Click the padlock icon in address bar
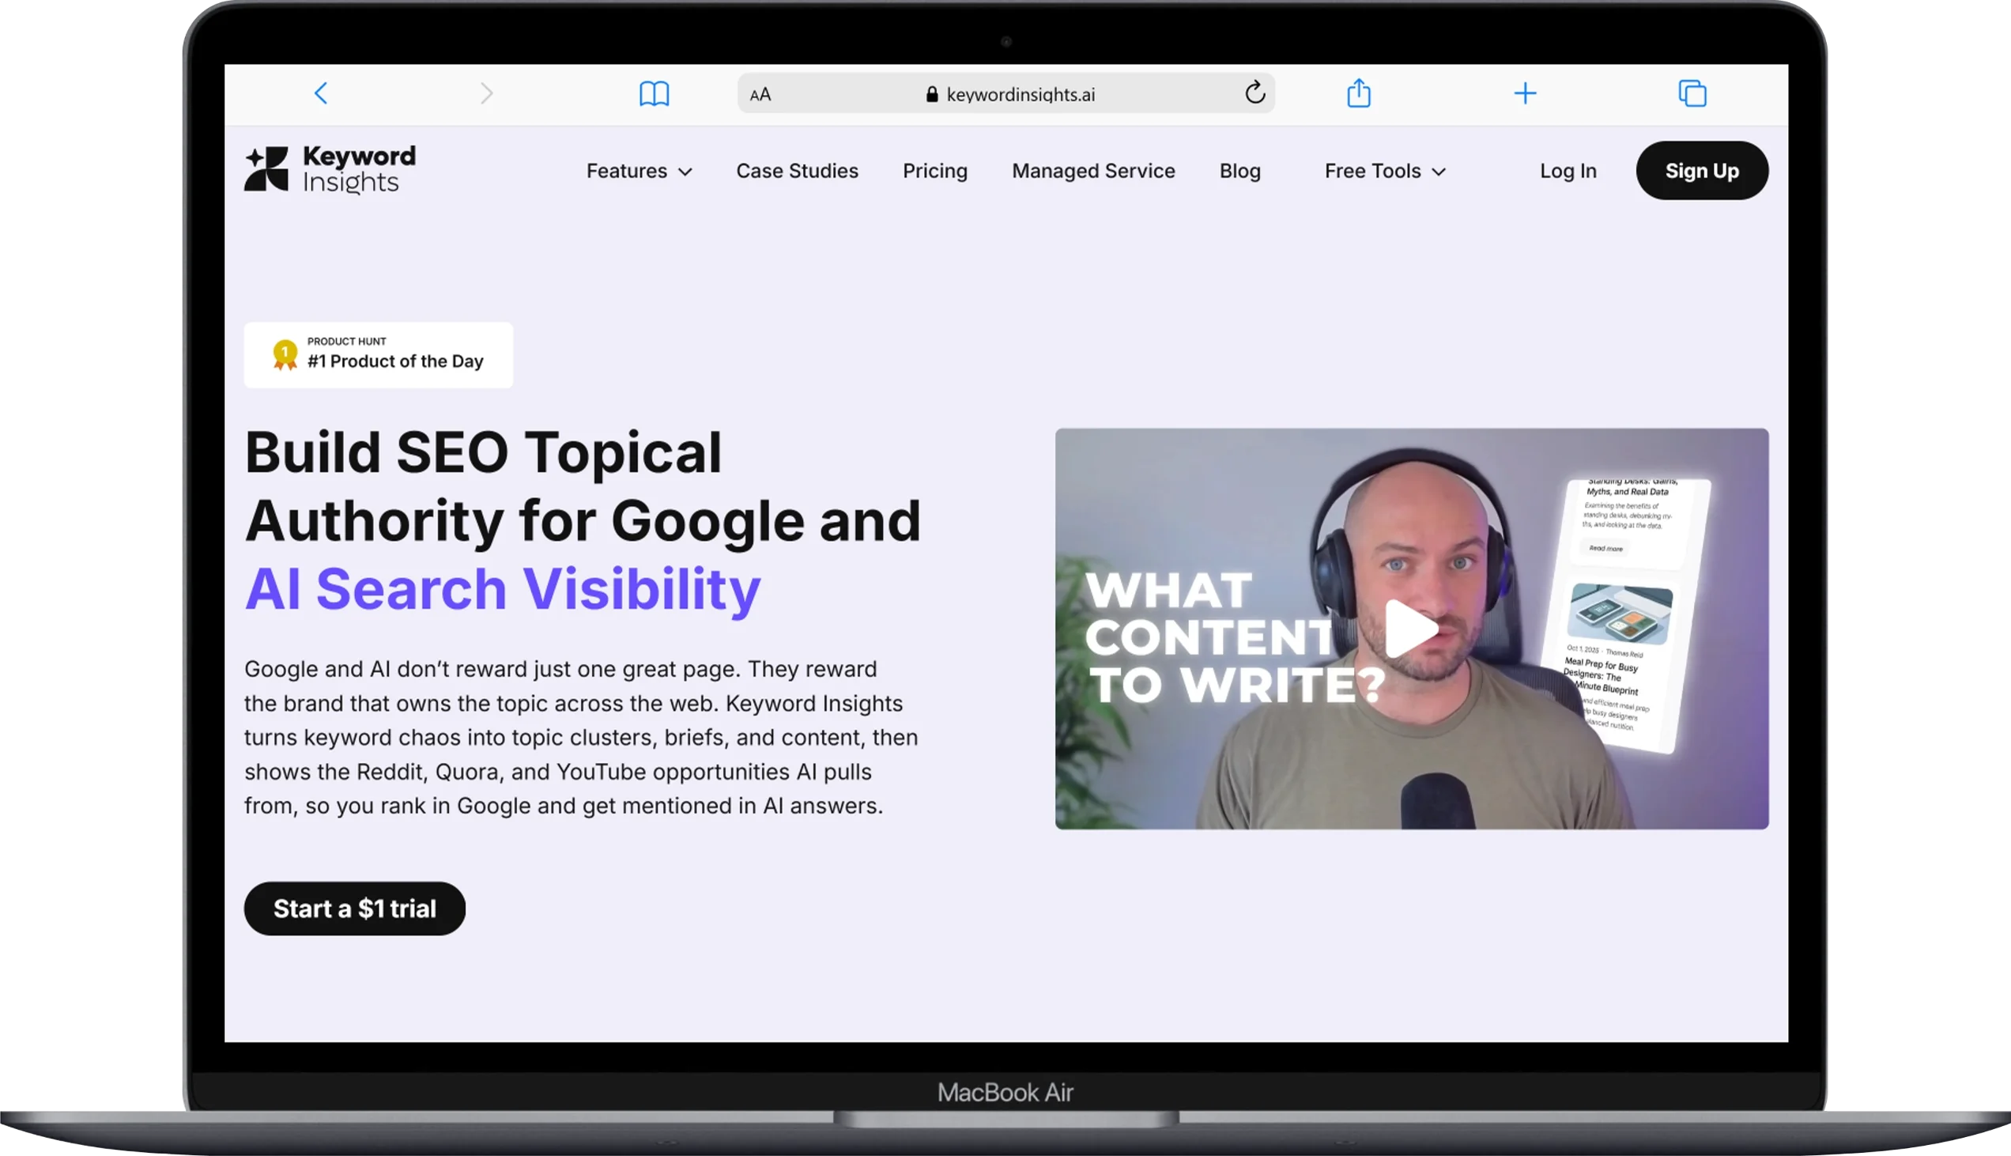The width and height of the screenshot is (2011, 1156). 932,94
